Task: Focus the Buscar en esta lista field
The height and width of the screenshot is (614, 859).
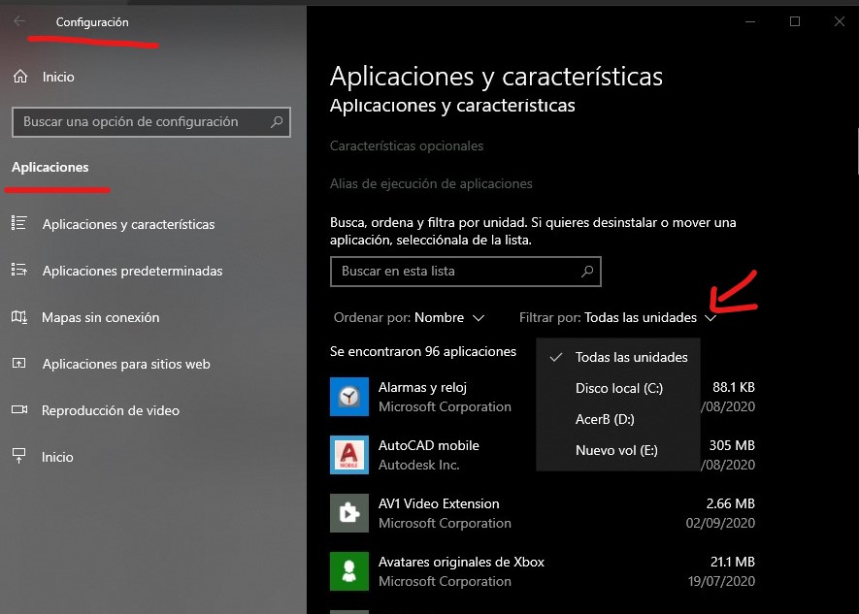Action: [x=466, y=271]
